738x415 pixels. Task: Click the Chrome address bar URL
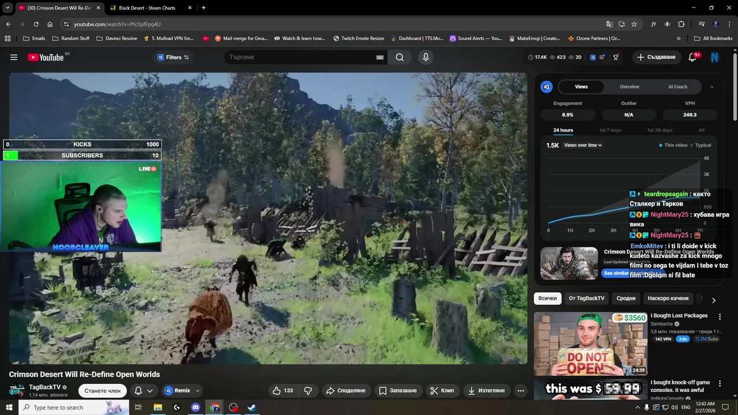117,24
